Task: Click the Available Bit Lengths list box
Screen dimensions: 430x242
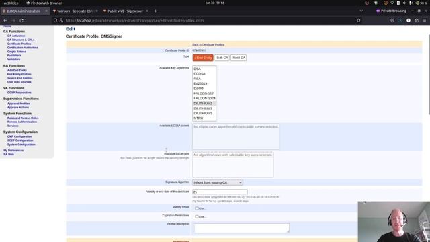Action: [233, 165]
